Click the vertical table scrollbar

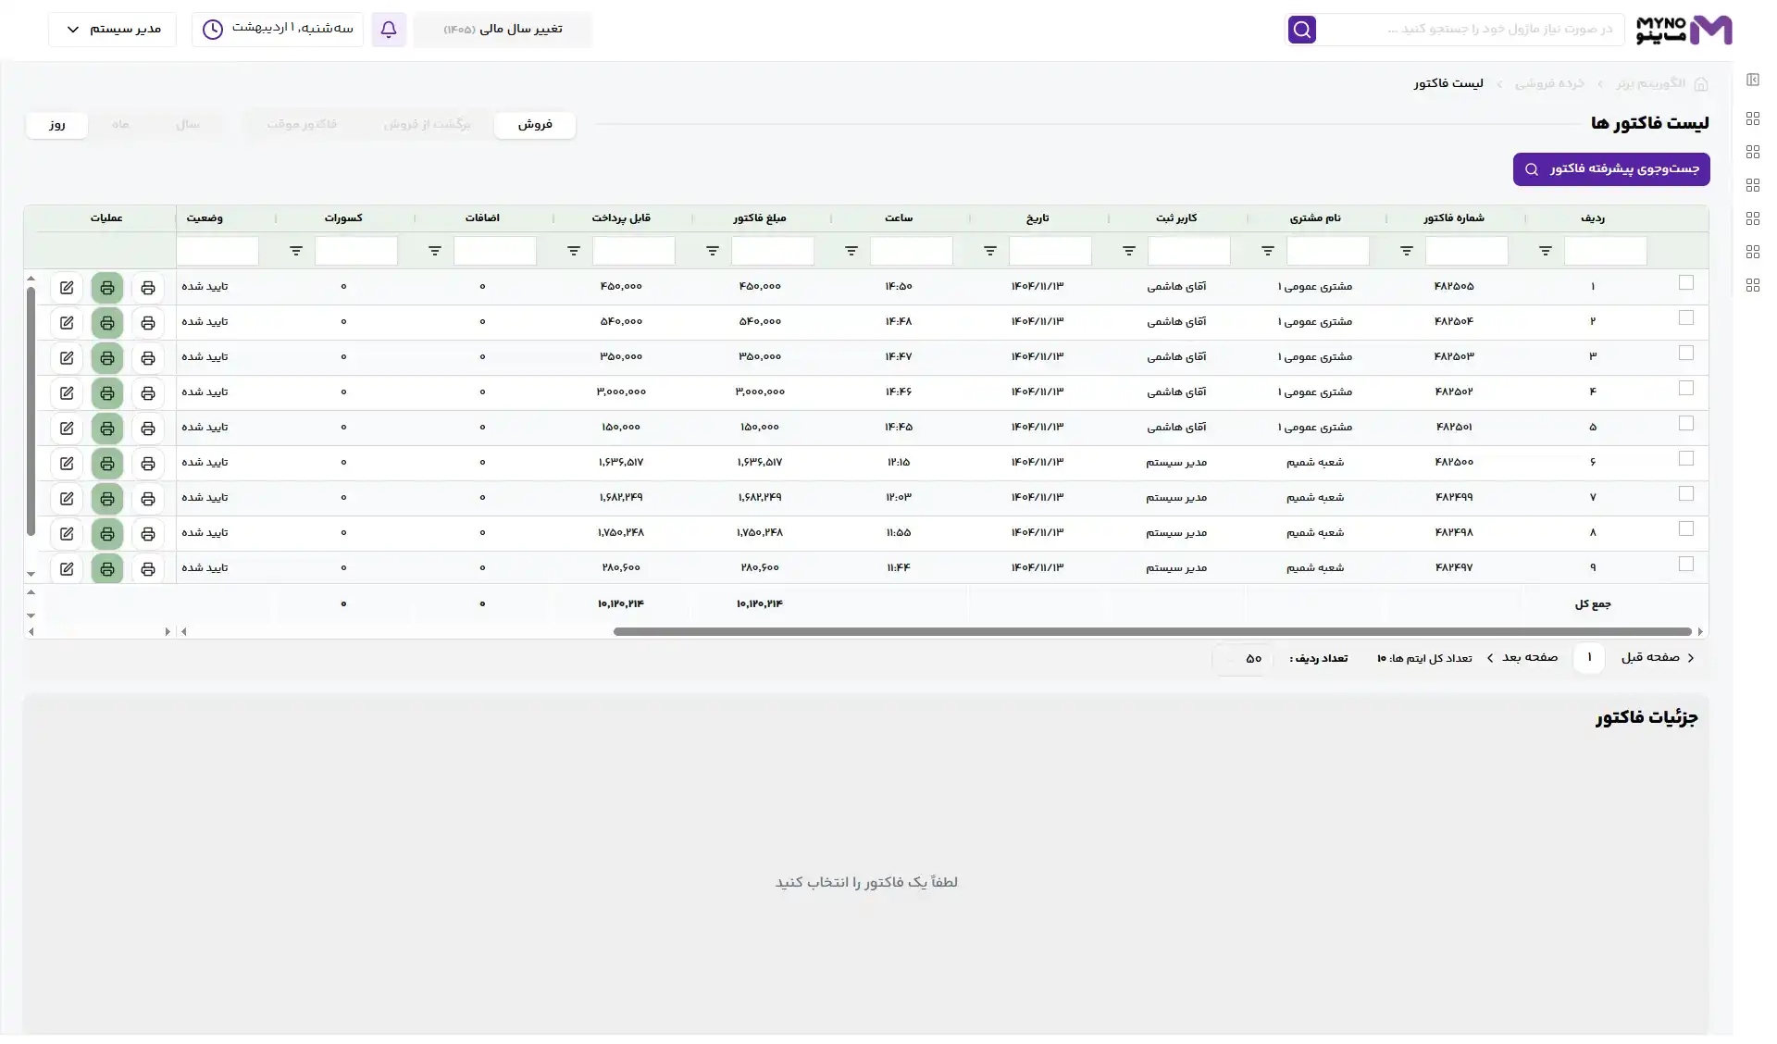tap(31, 412)
